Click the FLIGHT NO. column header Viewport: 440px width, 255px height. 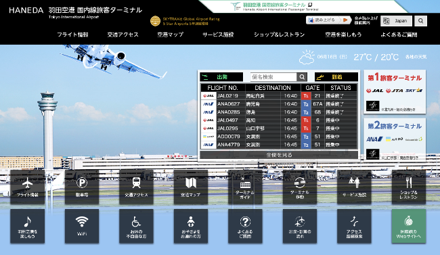click(223, 88)
